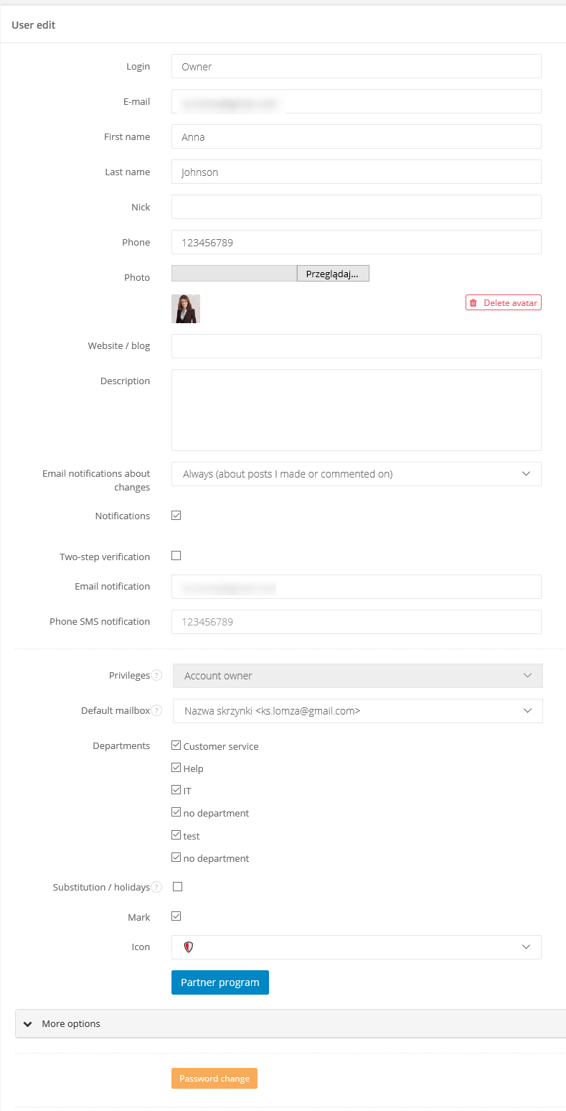Uncheck the Notifications checkbox
The image size is (566, 1111).
(176, 516)
